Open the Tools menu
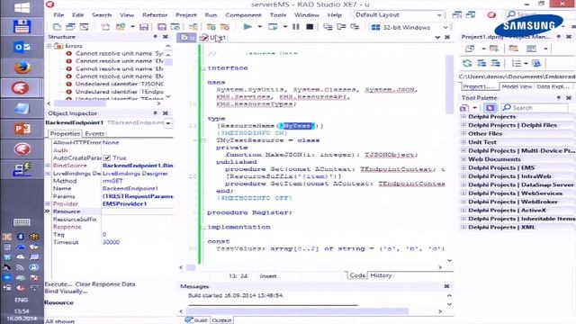576x324 pixels. 278,15
